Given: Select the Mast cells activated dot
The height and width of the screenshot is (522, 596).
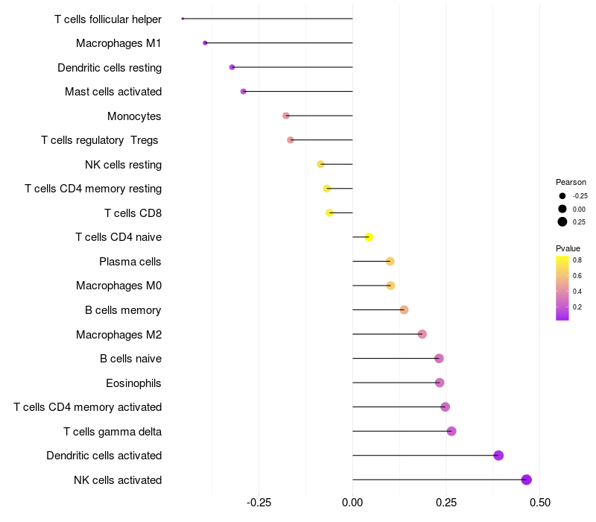Looking at the screenshot, I should coord(244,91).
